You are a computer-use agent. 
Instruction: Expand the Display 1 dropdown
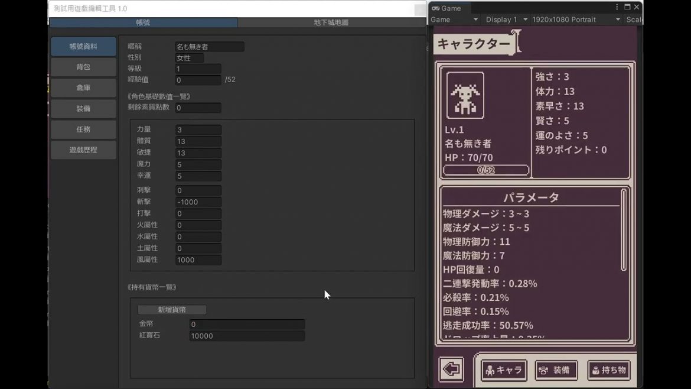click(x=506, y=20)
